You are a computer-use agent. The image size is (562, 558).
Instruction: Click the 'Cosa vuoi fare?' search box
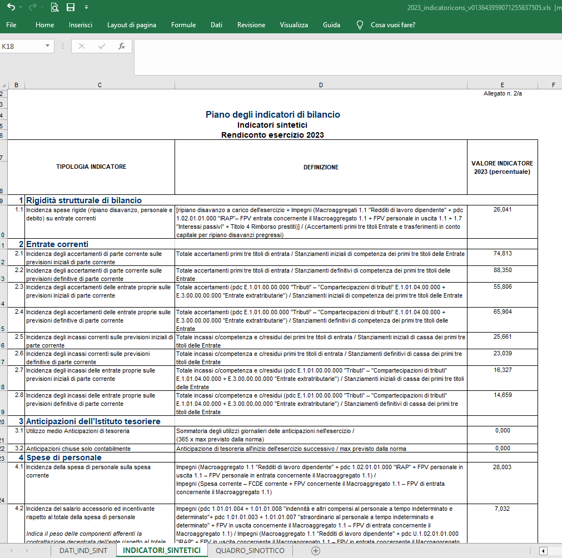click(393, 24)
